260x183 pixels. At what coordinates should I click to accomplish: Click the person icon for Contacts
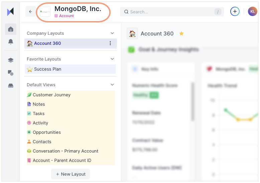29,142
